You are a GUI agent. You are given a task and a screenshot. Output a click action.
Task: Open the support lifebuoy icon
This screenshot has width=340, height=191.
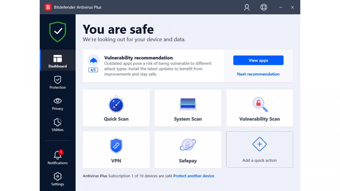pyautogui.click(x=263, y=7)
